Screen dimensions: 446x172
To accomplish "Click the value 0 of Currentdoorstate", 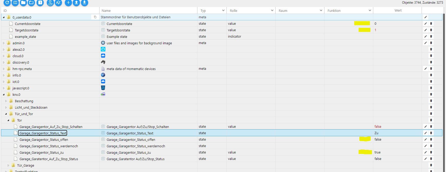I will (375, 24).
